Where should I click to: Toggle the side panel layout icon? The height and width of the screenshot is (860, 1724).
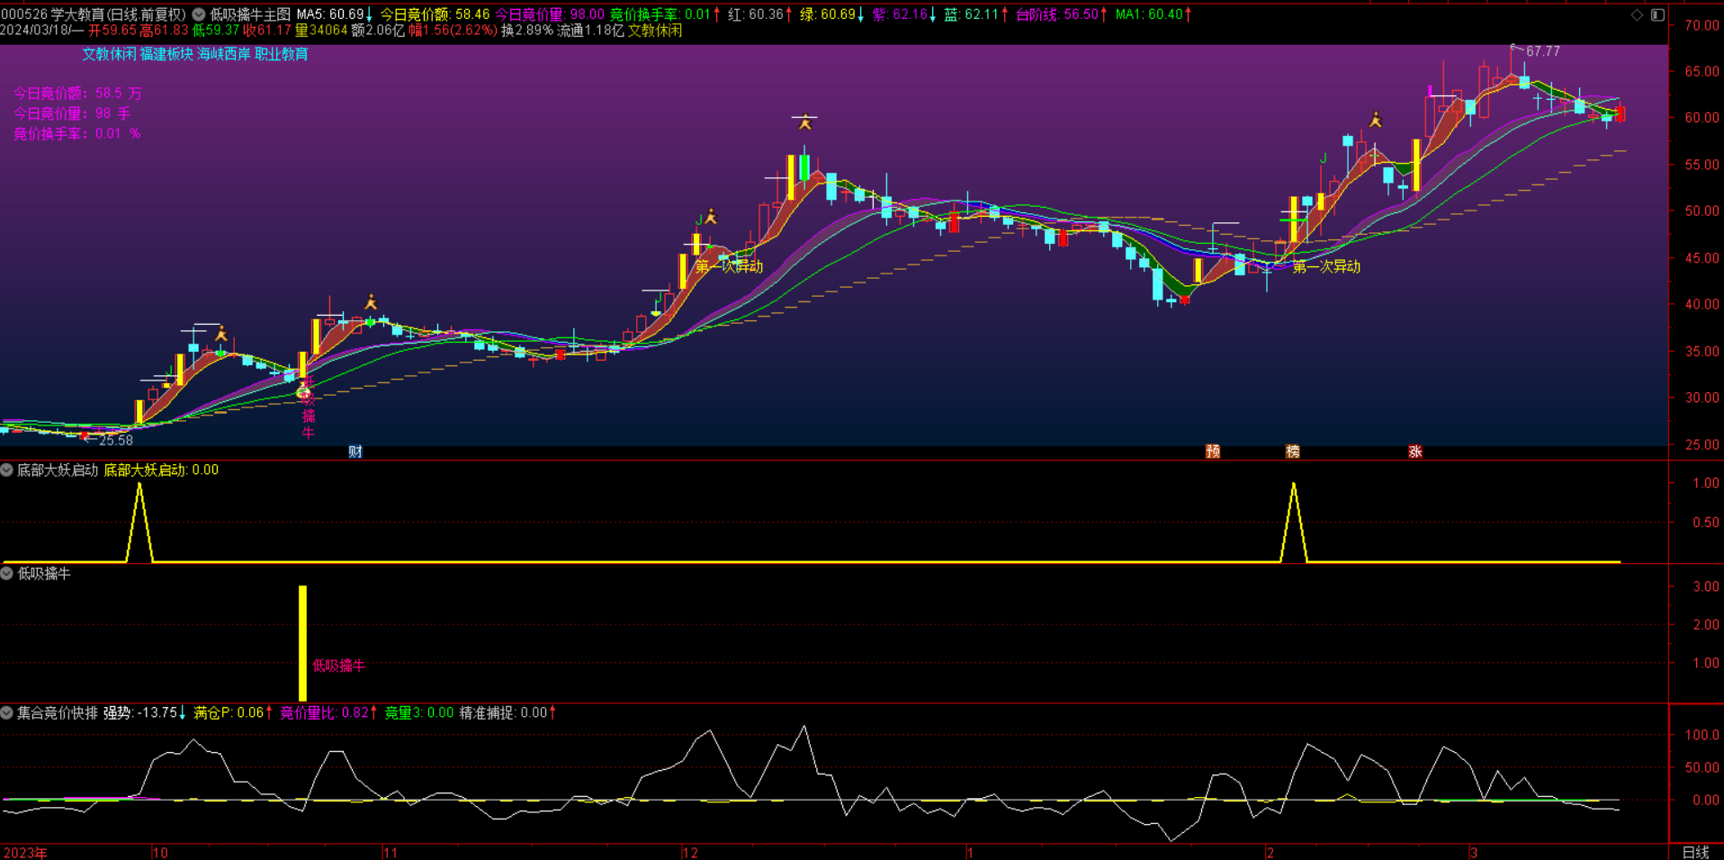tap(1657, 14)
